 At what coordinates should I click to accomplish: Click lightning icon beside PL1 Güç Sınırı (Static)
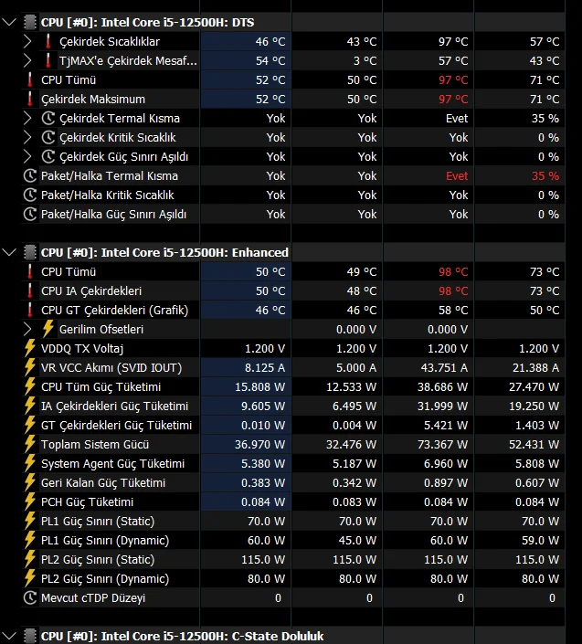click(29, 521)
